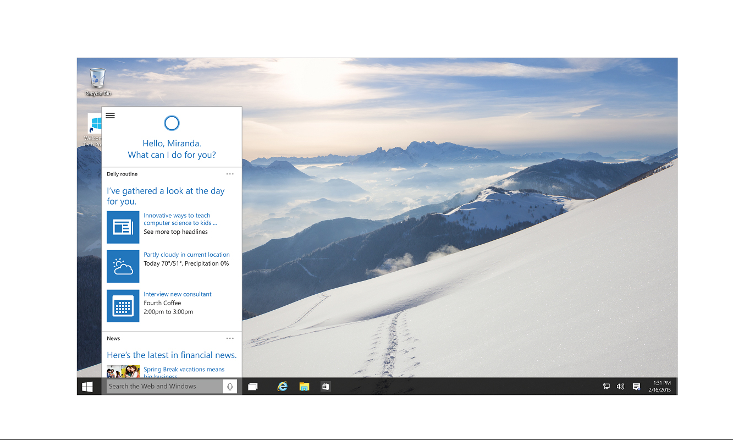Open the Interview new consultant appointment
The height and width of the screenshot is (440, 733).
(x=177, y=294)
